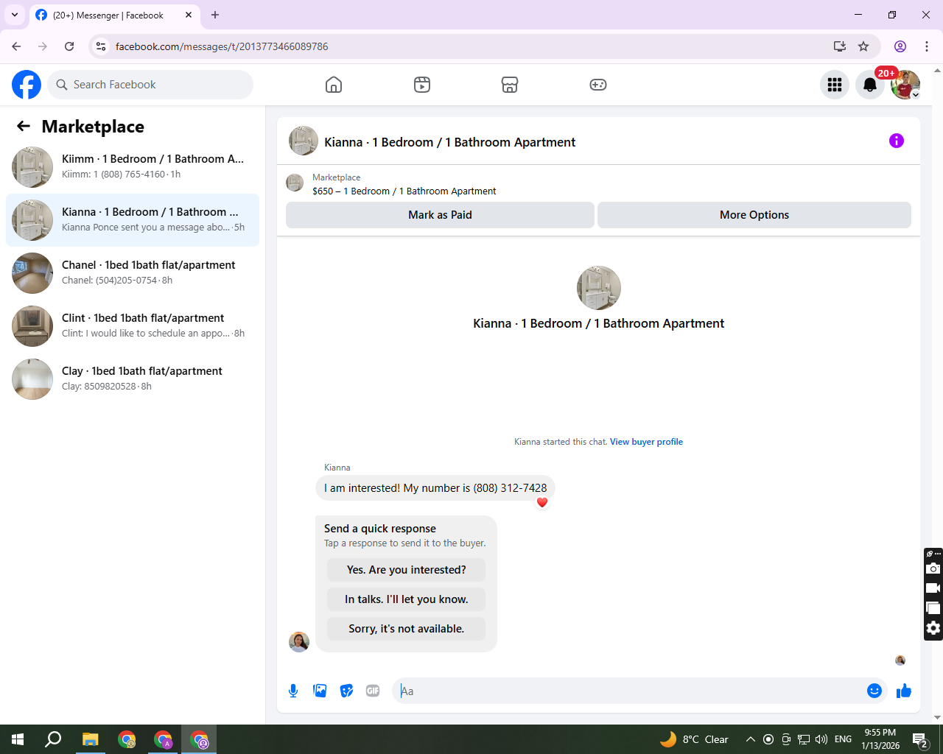This screenshot has width=943, height=754.
Task: Send a thumbs-up like
Action: (904, 691)
